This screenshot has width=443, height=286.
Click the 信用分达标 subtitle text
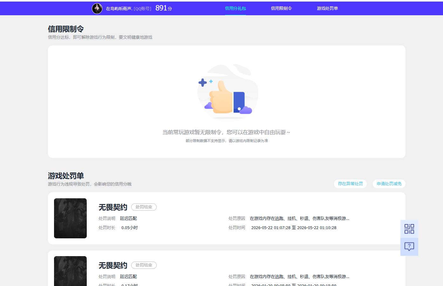tap(100, 37)
